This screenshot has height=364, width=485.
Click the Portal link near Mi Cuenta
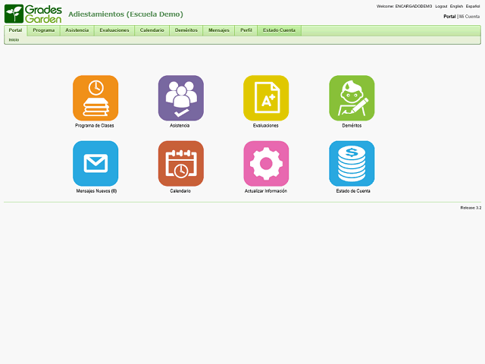click(x=449, y=17)
